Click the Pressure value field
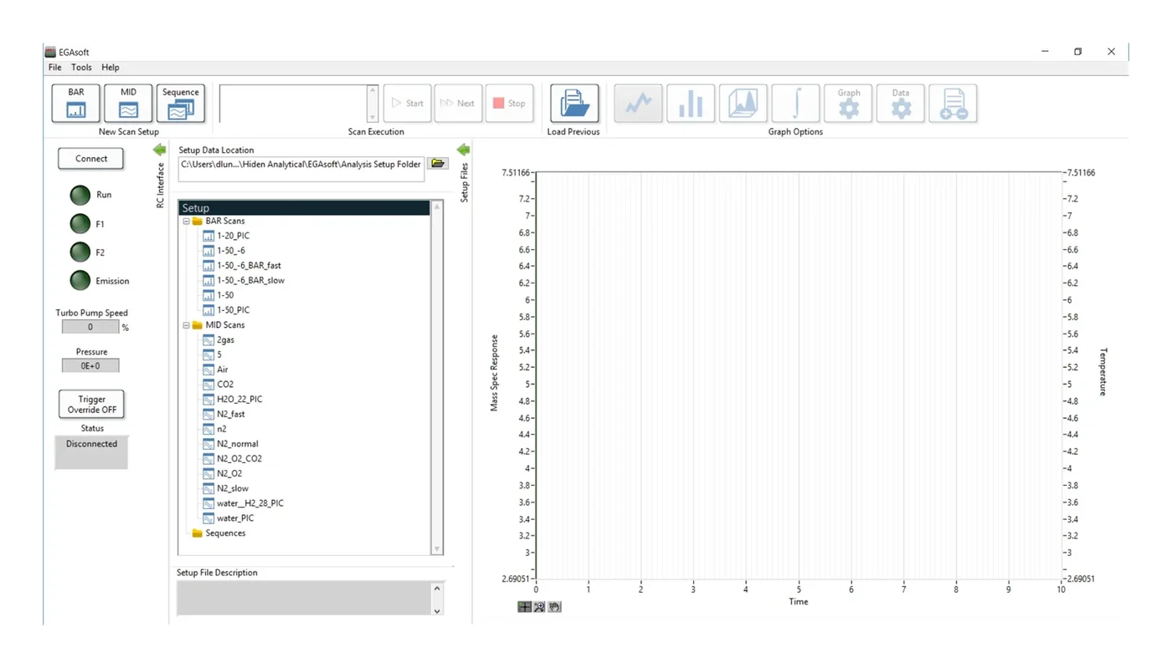This screenshot has height=668, width=1172. click(x=90, y=366)
